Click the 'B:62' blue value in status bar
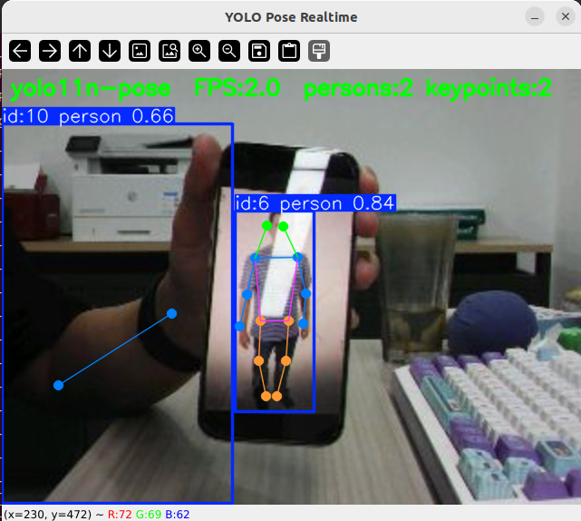581x521 pixels. (x=178, y=515)
